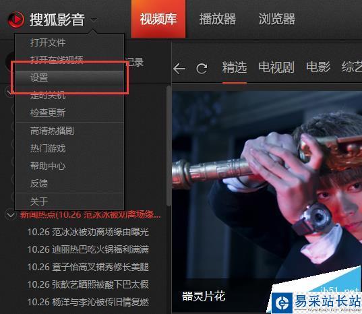Viewport: 362px width, 314px height.
Task: Switch to the 播放器 tab
Action: click(x=218, y=19)
